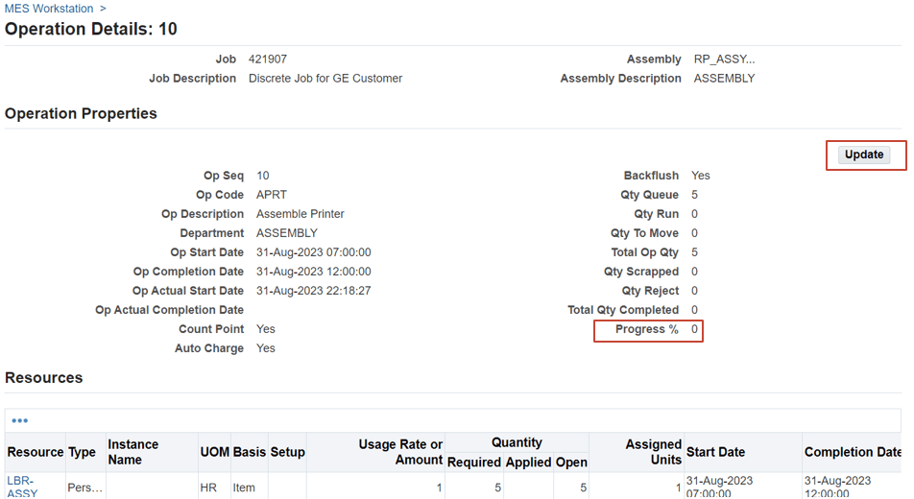Click the Resources section heading

(x=44, y=378)
